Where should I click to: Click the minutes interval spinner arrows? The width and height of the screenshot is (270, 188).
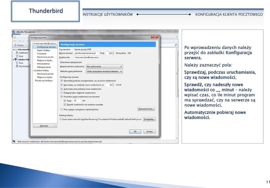(113, 85)
